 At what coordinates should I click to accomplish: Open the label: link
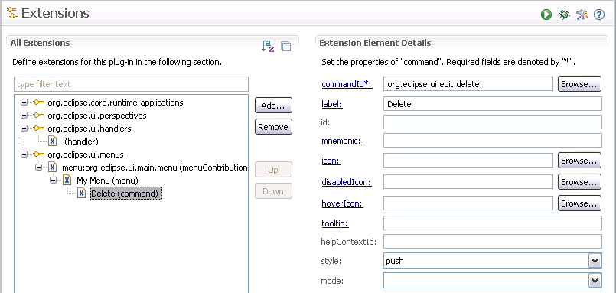tap(332, 104)
